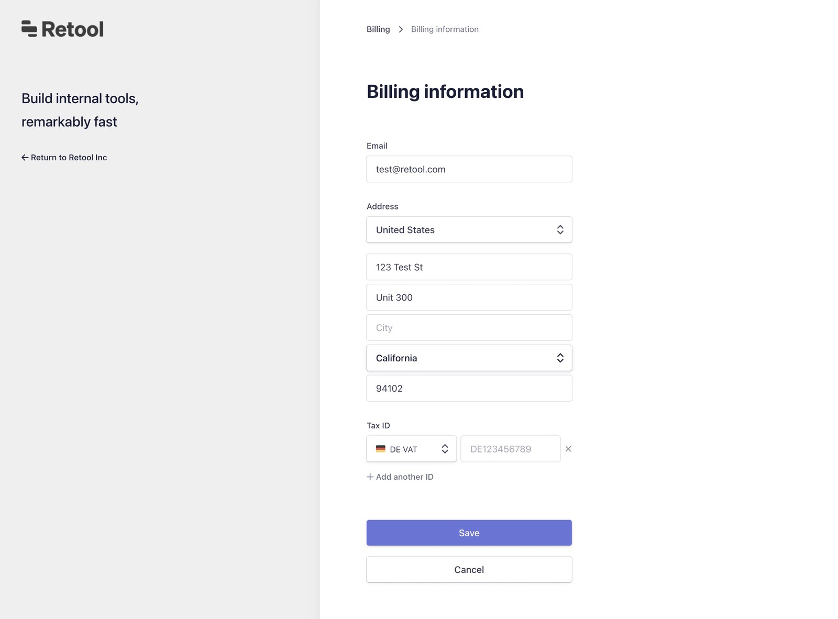Edit the Unit 300 address line
Viewport: 838px width, 619px height.
tap(469, 297)
